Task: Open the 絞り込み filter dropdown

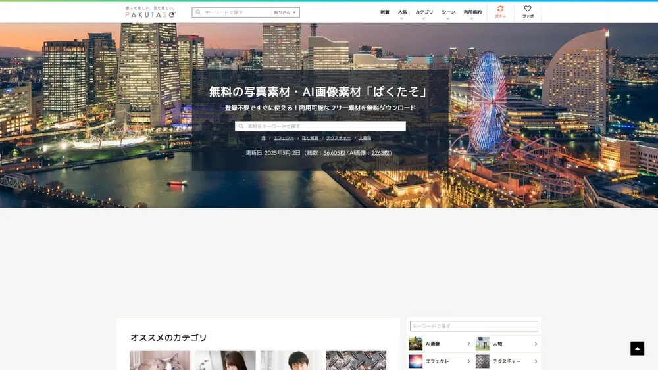Action: pos(285,12)
